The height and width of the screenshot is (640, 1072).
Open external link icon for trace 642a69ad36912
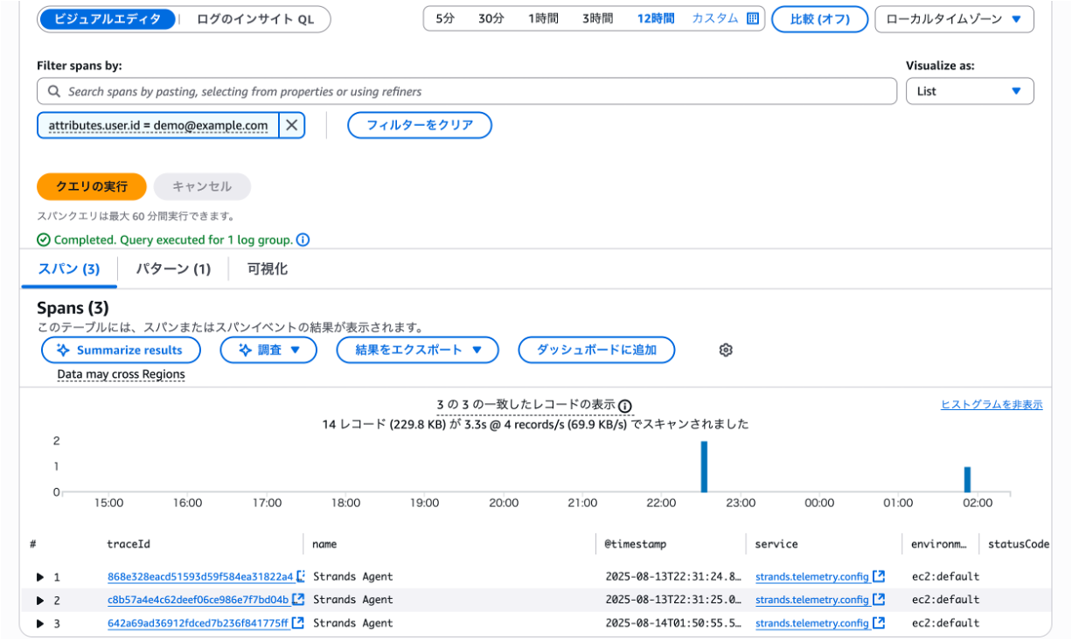(297, 623)
